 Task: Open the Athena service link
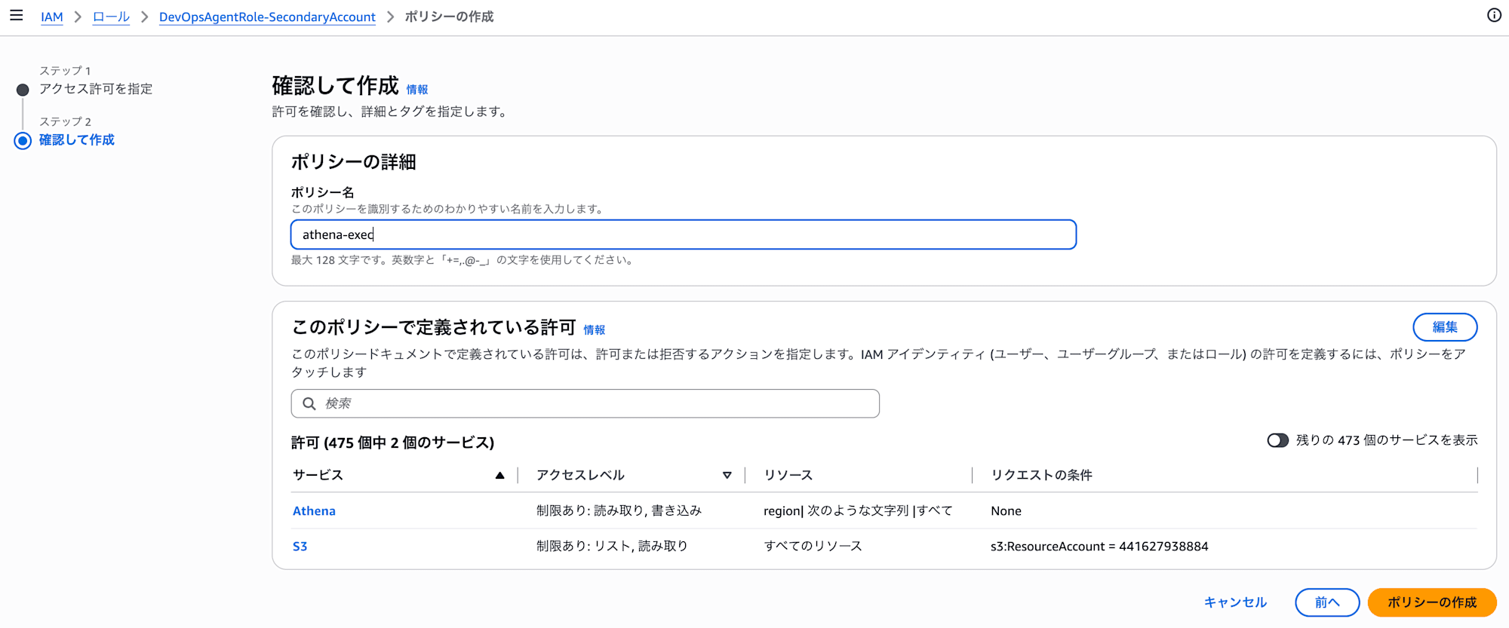314,510
